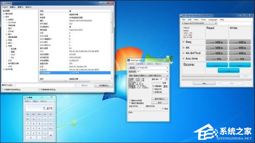Image resolution: width=255 pixels, height=143 pixels.
Task: Open FastCopy source directory dropdown arrow
Action: pyautogui.click(x=167, y=68)
